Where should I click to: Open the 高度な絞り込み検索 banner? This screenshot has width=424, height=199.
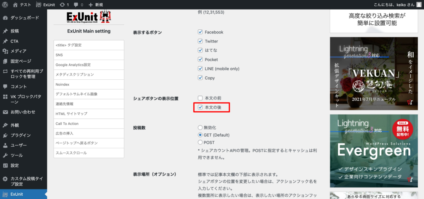[374, 21]
